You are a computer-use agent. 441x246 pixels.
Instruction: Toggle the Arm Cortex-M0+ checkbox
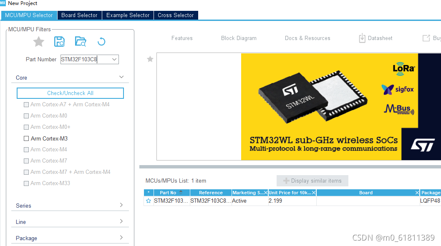tap(26, 127)
